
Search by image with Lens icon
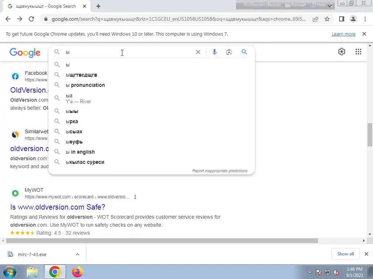229,52
